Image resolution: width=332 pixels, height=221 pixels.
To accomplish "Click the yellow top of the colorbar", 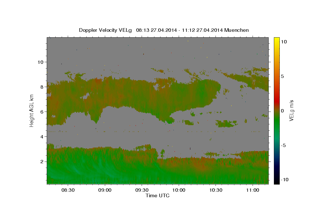I will (x=276, y=40).
